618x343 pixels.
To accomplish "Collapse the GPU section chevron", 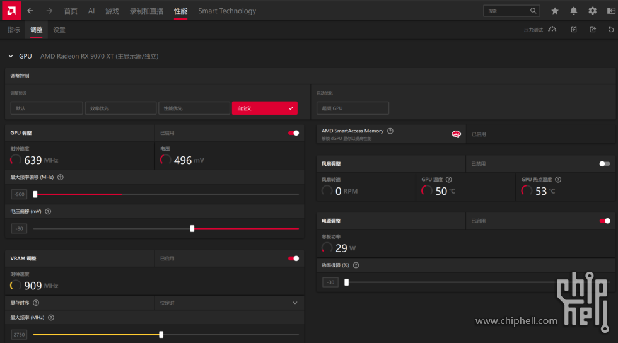I will [x=11, y=56].
